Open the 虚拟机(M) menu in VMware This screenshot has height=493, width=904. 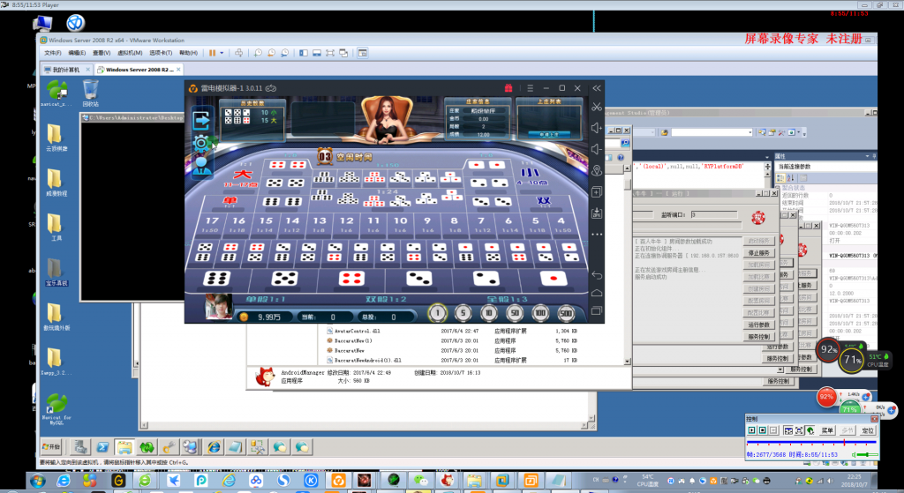pyautogui.click(x=130, y=53)
